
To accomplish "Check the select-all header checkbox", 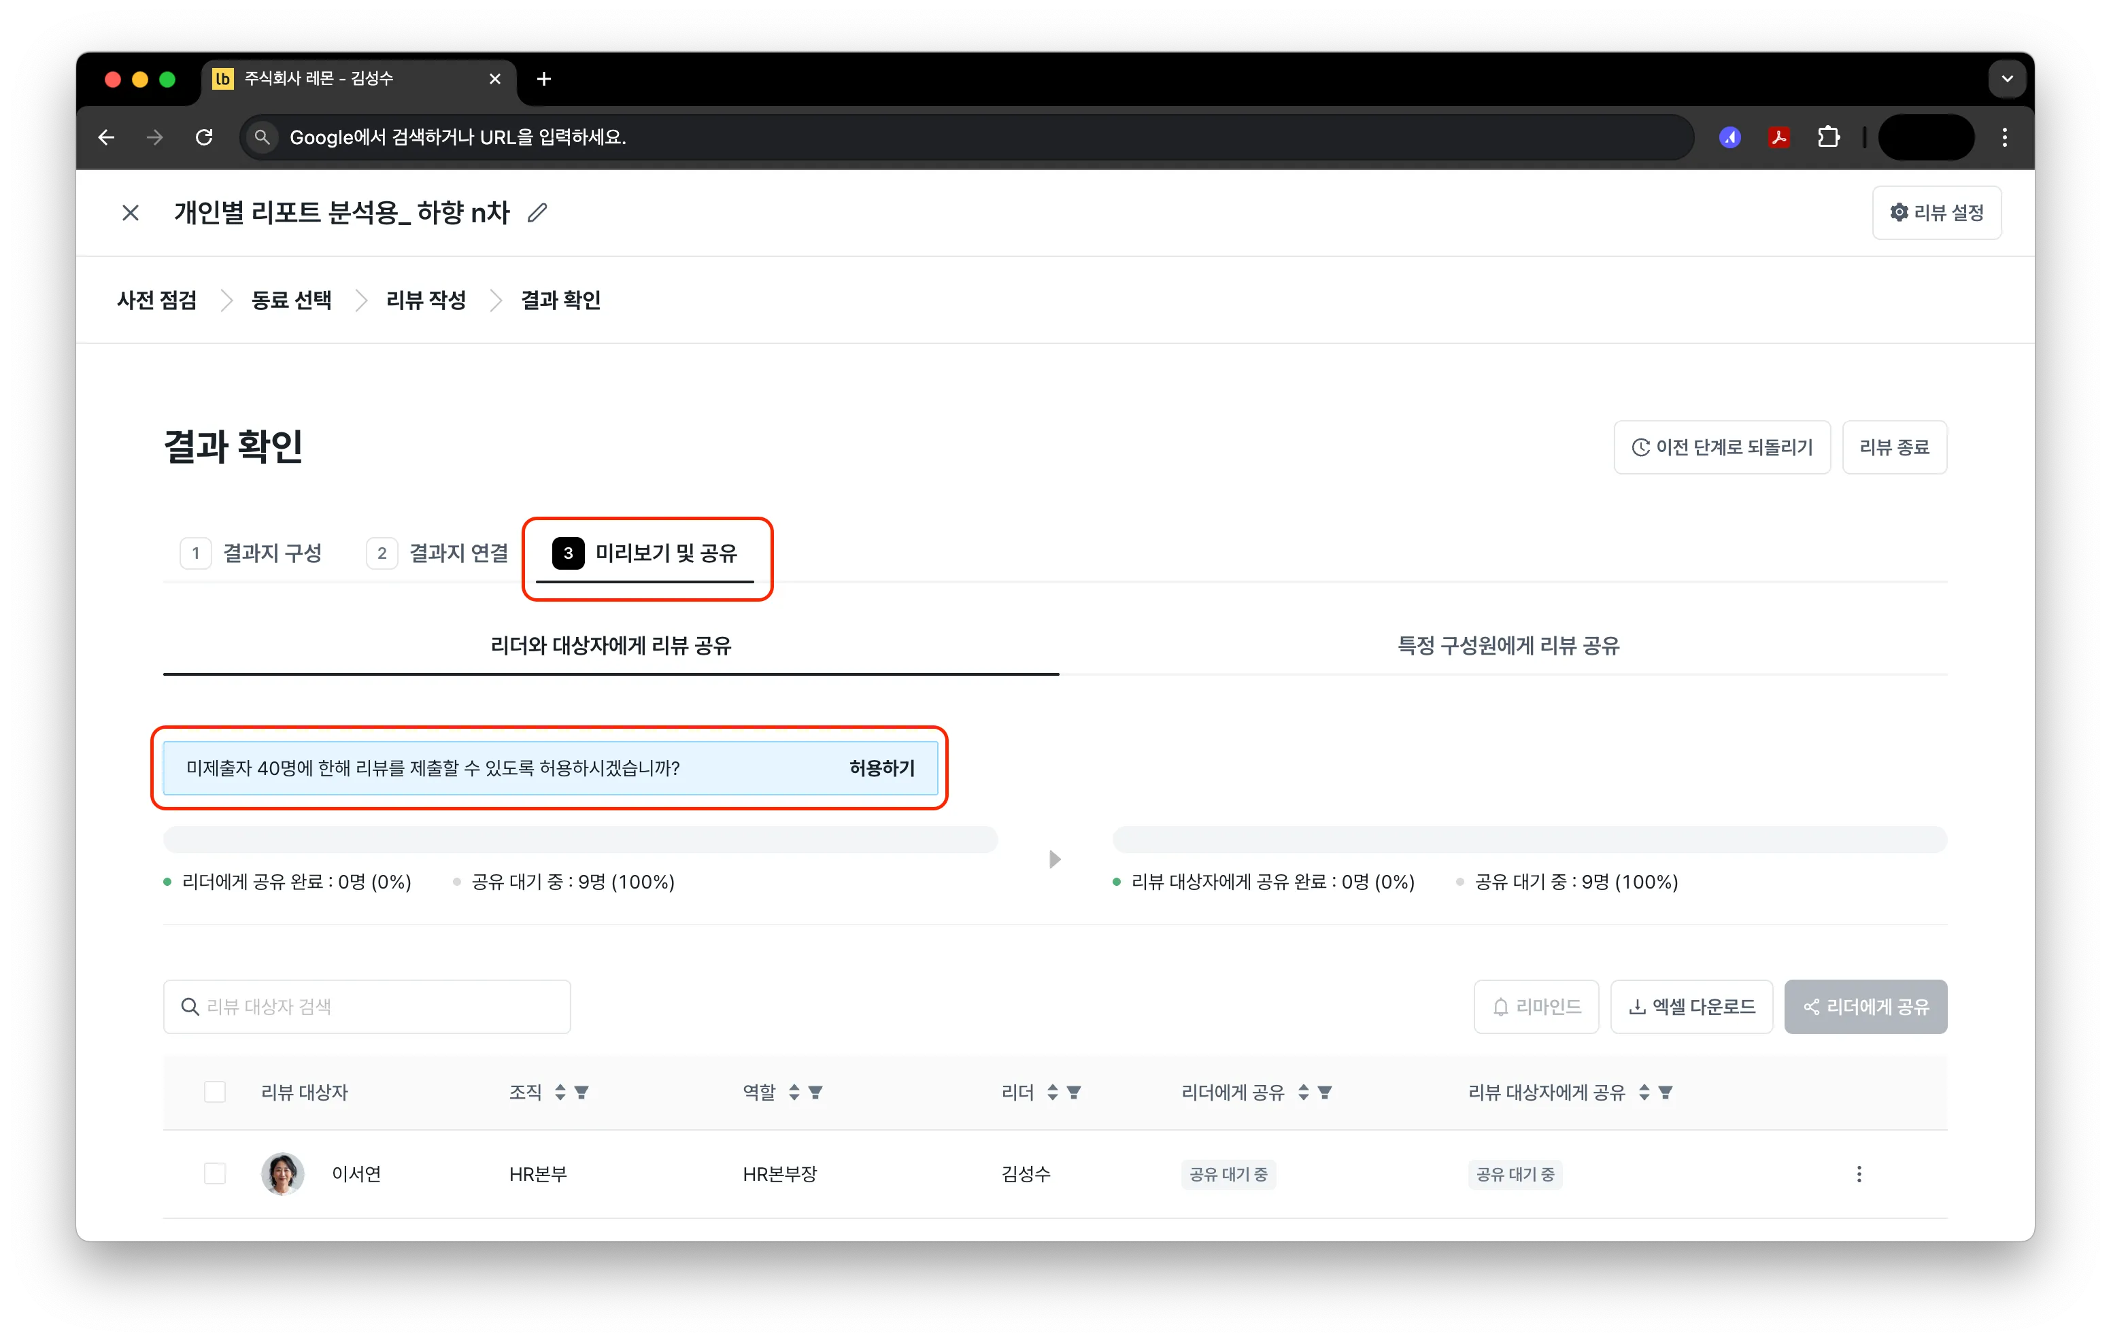I will (x=215, y=1092).
